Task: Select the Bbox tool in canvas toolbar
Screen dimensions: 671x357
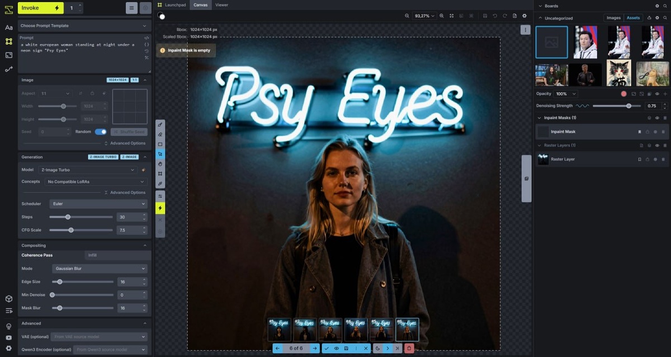Action: (160, 173)
